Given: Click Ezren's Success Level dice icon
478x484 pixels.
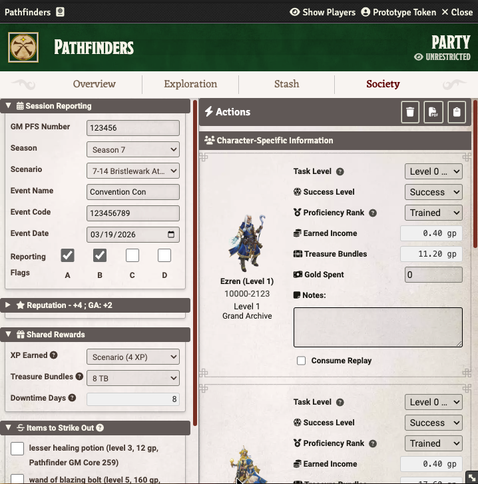Looking at the screenshot, I should (297, 192).
